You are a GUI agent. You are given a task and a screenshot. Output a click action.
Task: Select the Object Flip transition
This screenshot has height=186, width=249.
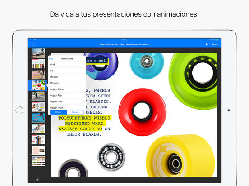coord(67,95)
